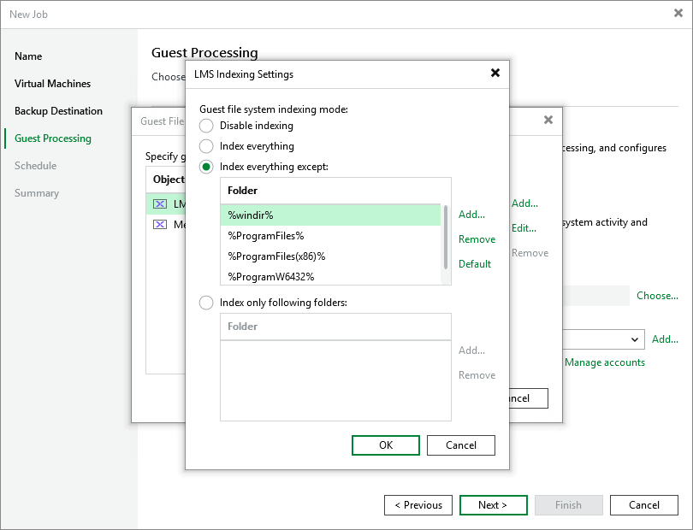Viewport: 693px width, 530px height.
Task: Select the Name wizard step
Action: coord(28,56)
